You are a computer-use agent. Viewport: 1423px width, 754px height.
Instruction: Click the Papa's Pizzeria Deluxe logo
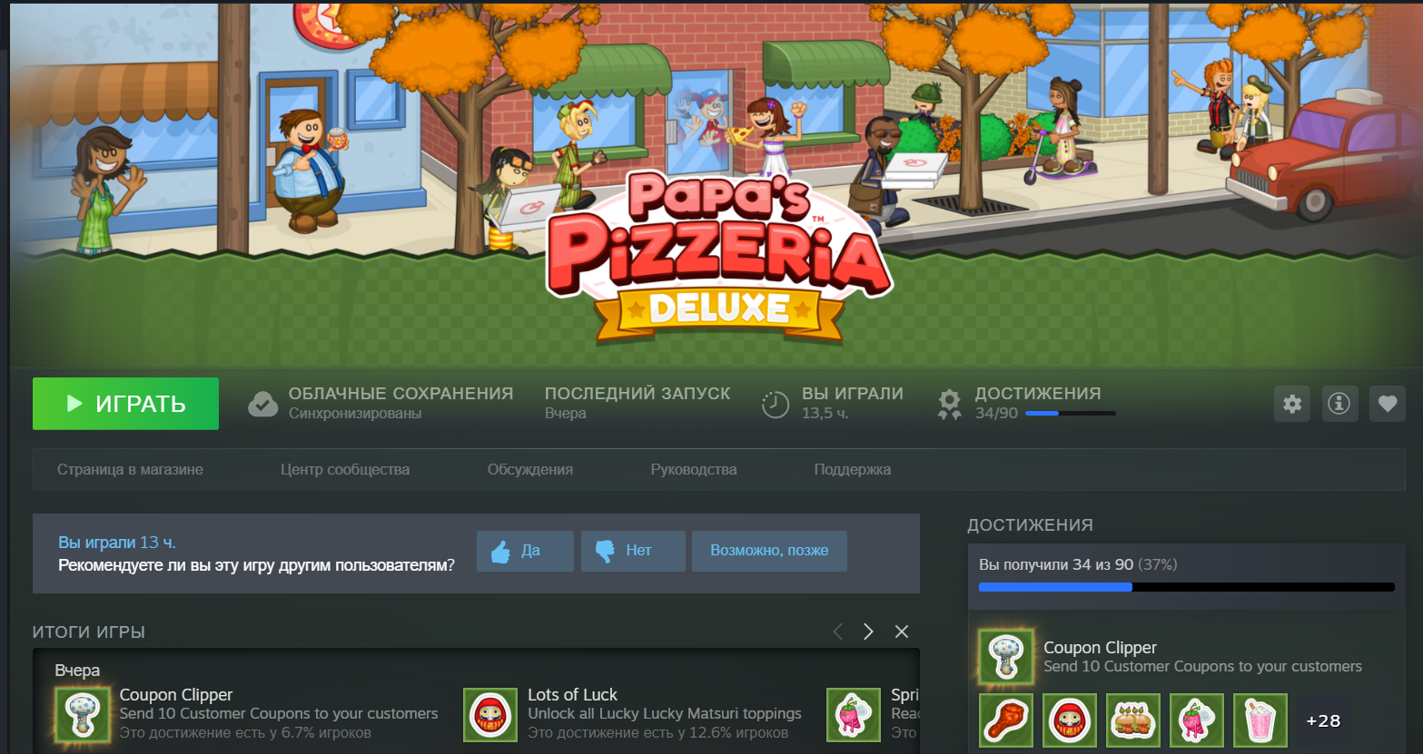point(718,257)
